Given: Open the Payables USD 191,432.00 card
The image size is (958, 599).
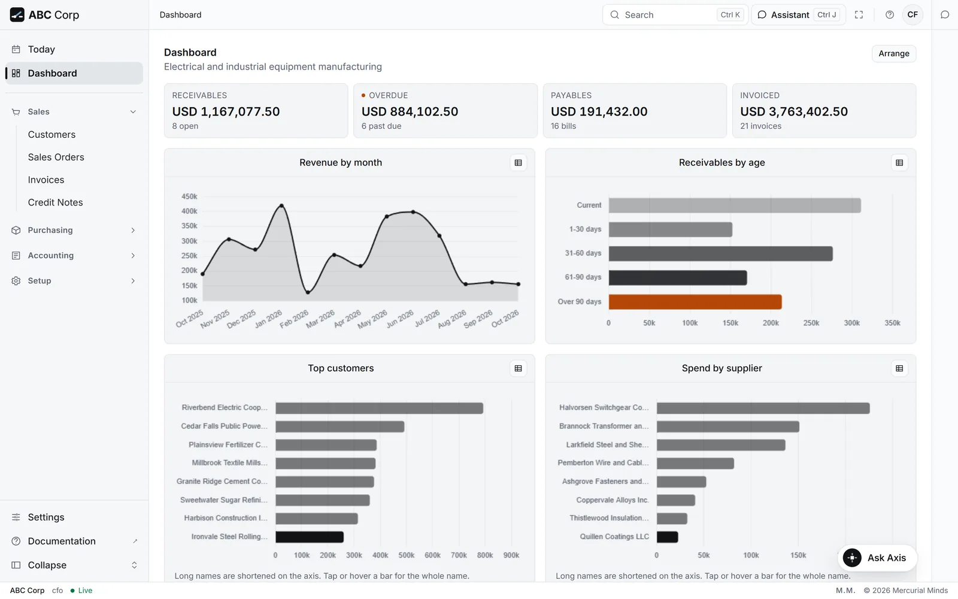Looking at the screenshot, I should point(635,111).
